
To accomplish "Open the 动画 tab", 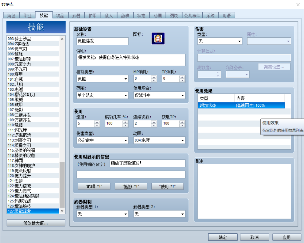I will pos(158,15).
